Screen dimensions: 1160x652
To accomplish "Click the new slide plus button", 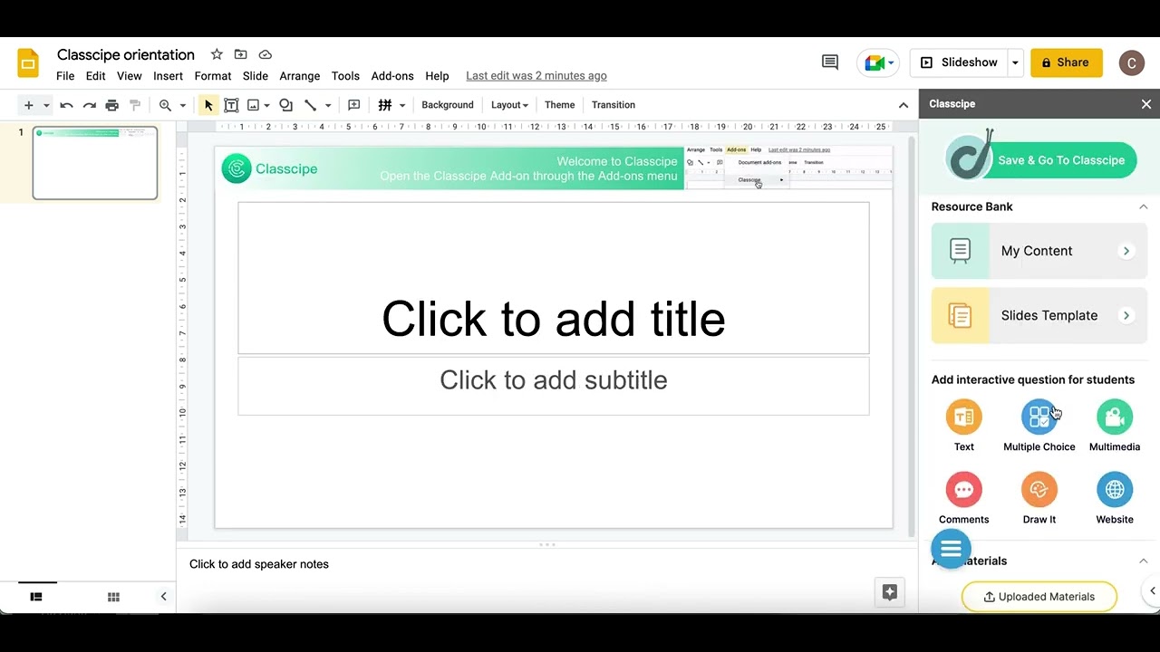I will tap(28, 105).
